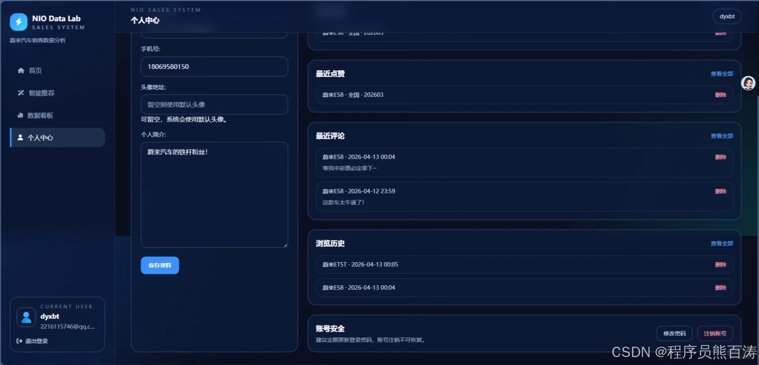Log out via 退出登录
Screen dimensions: 759x365
coord(32,341)
